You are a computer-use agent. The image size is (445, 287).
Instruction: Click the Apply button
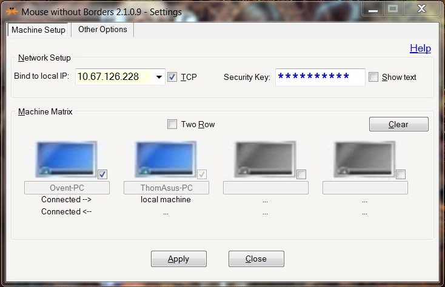(178, 259)
